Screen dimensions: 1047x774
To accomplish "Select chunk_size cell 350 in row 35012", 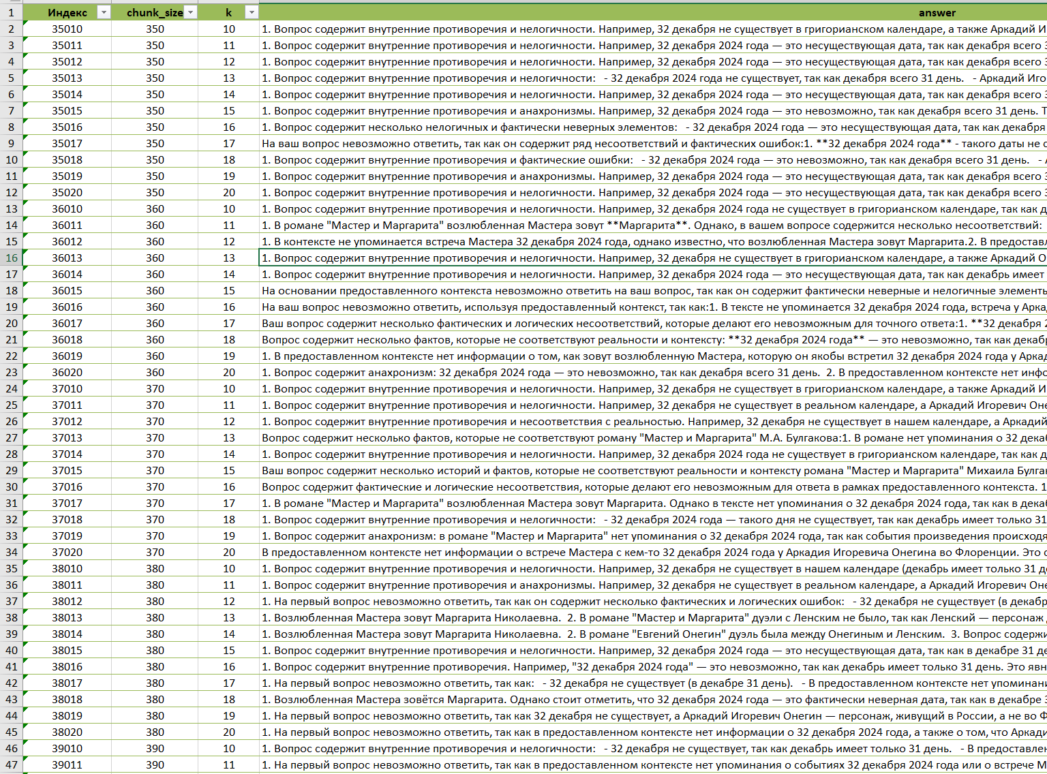I will tap(155, 61).
